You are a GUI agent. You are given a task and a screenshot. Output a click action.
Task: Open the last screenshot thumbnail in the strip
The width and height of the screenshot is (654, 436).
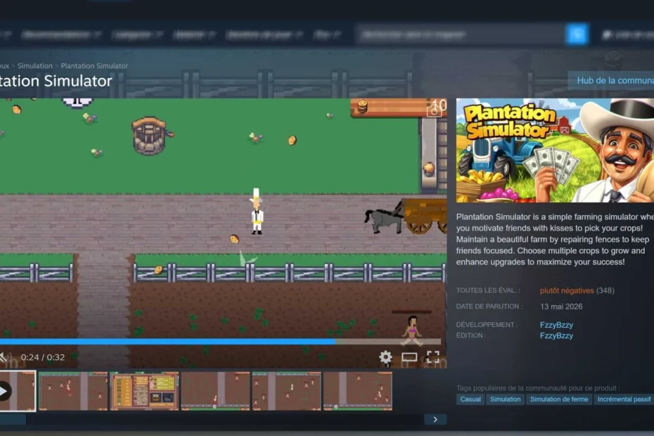358,391
